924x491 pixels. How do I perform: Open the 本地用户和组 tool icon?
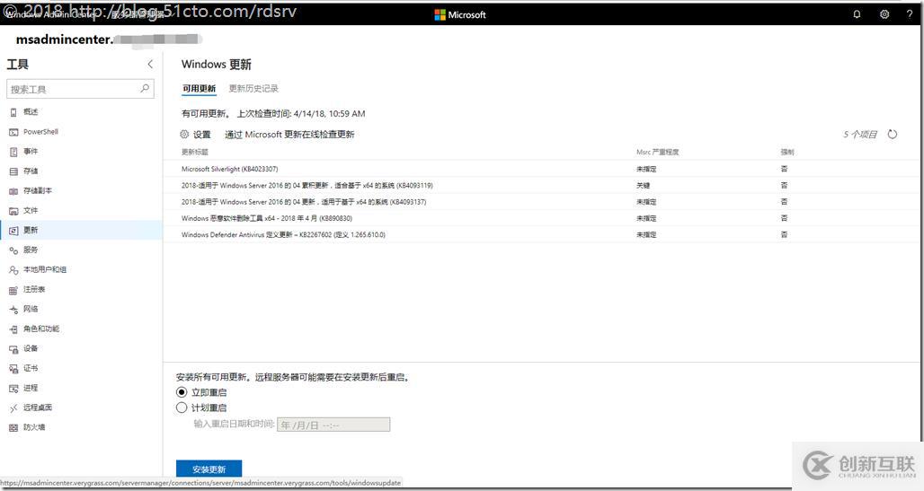[x=13, y=269]
